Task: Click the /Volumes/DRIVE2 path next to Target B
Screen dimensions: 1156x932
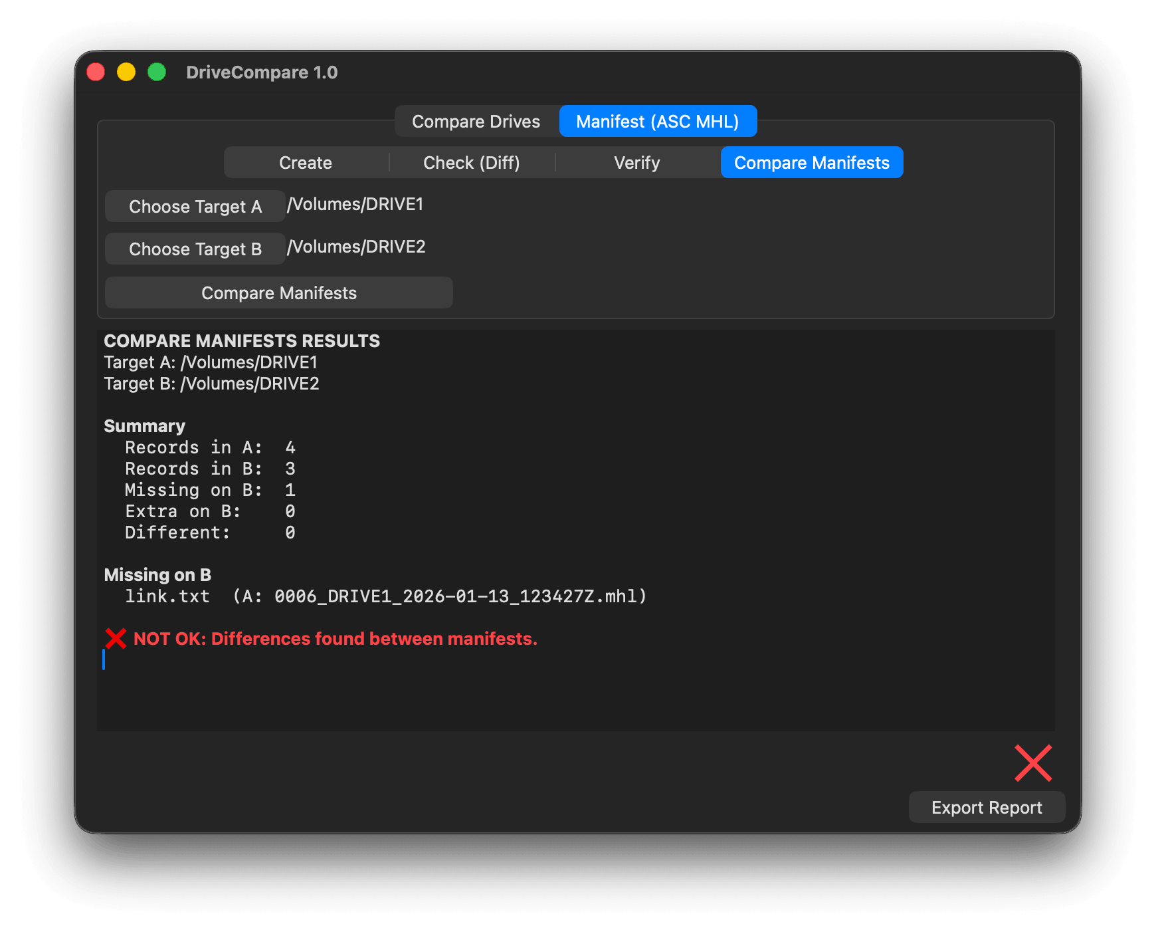Action: (x=357, y=247)
